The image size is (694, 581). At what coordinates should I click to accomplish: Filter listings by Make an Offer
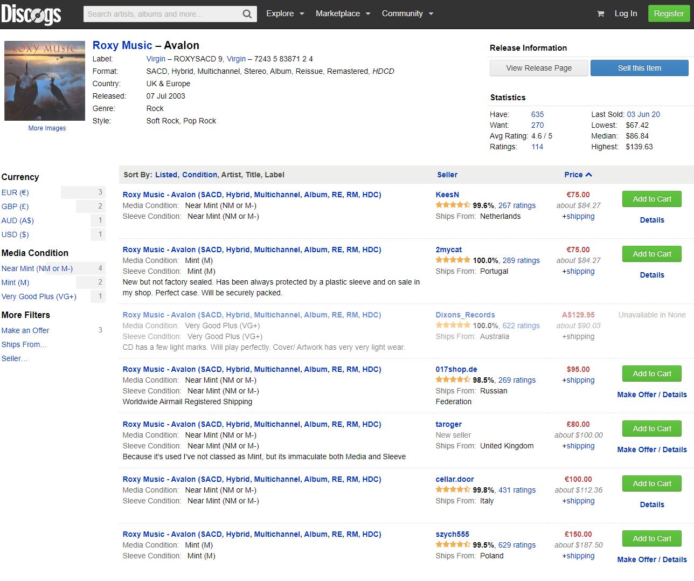[x=25, y=330]
